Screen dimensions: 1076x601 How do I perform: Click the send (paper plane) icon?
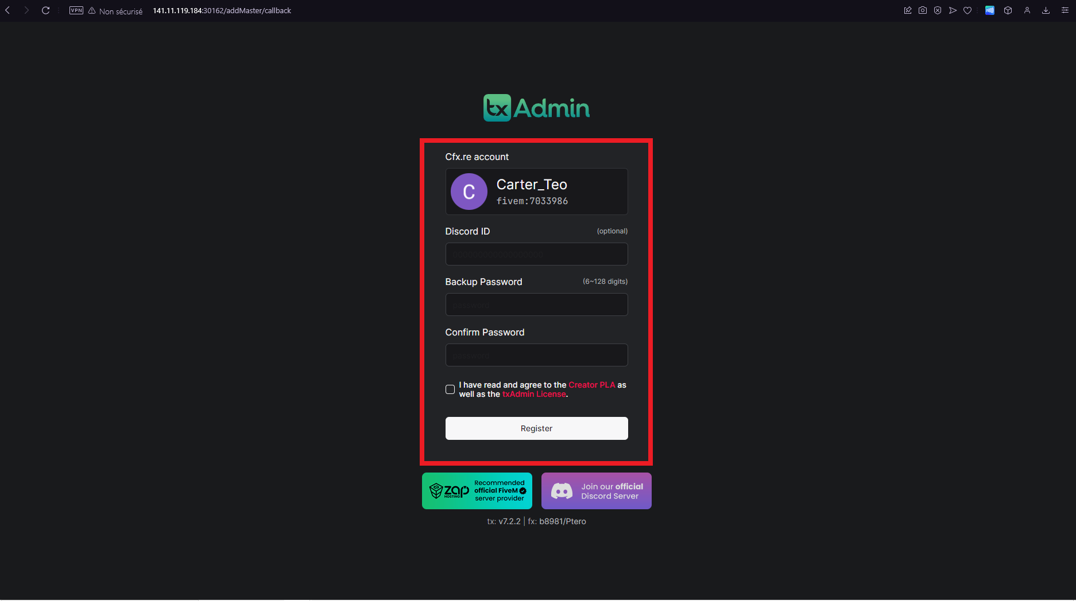pyautogui.click(x=953, y=10)
